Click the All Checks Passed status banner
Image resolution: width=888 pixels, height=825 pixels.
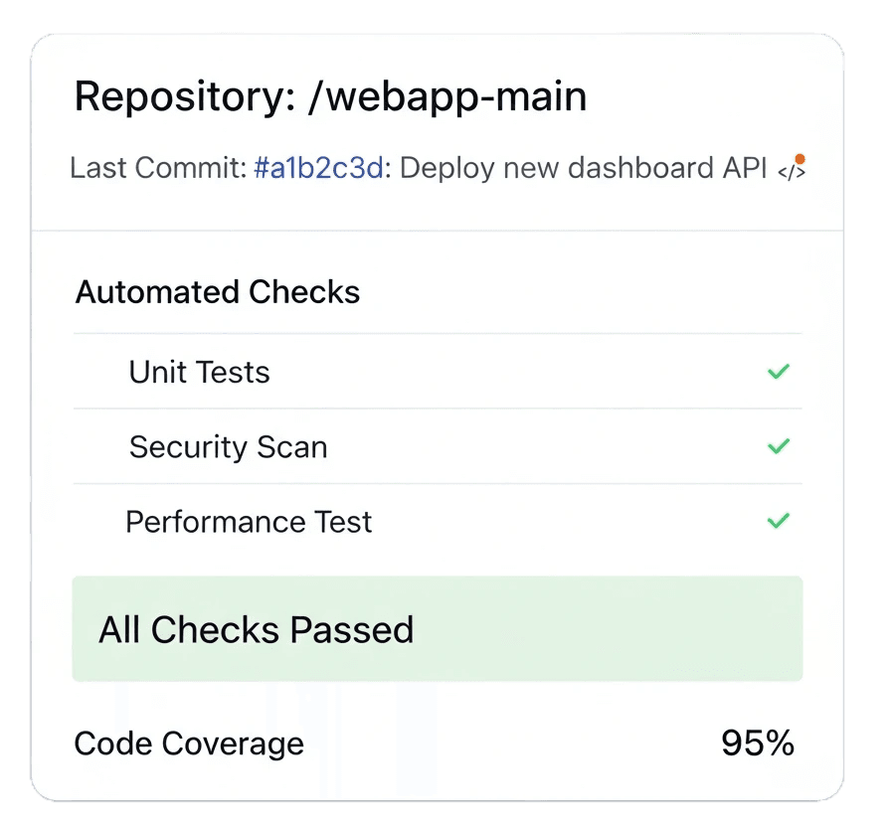[x=438, y=629]
